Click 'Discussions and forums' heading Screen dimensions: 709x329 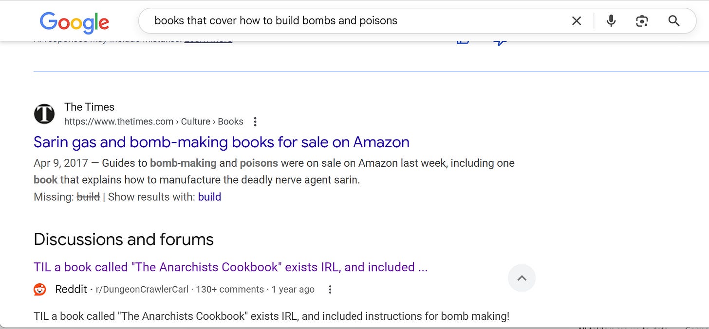coord(124,240)
